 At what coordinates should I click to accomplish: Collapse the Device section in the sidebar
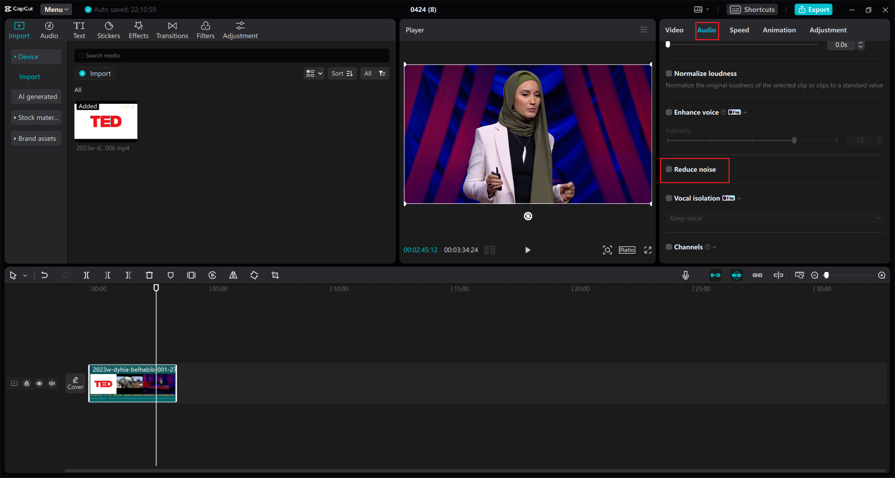[15, 56]
